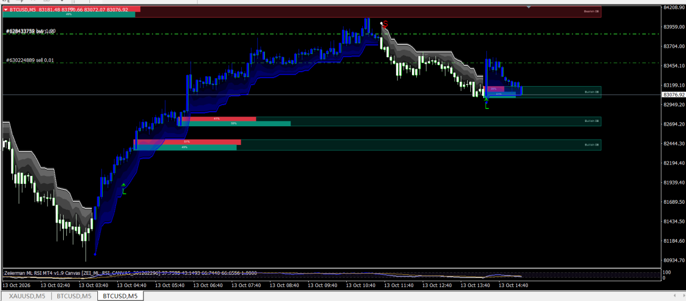Click the 84208.90 price scale label
Screen dimensions: 686x301
point(674,7)
